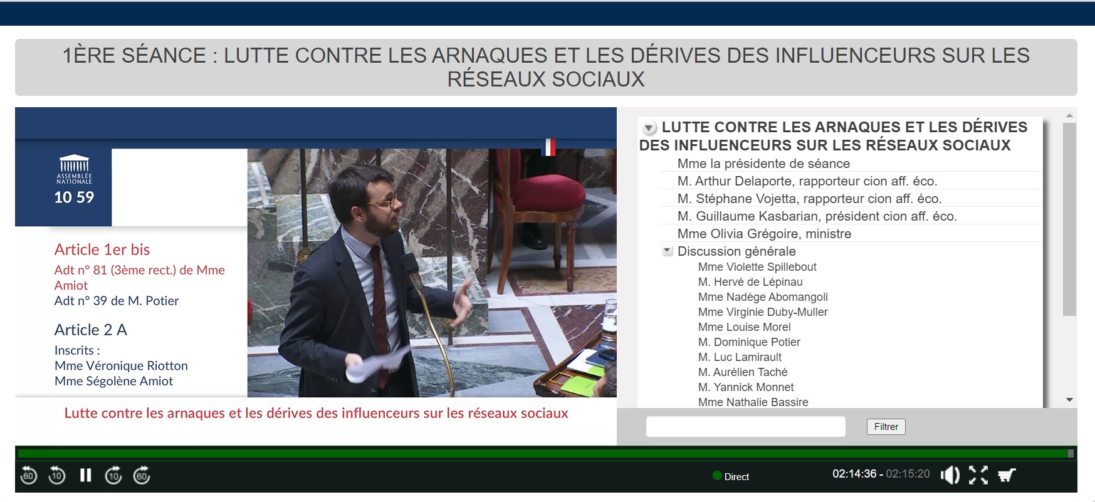
Task: Rewind the video 60 seconds
Action: pos(28,476)
